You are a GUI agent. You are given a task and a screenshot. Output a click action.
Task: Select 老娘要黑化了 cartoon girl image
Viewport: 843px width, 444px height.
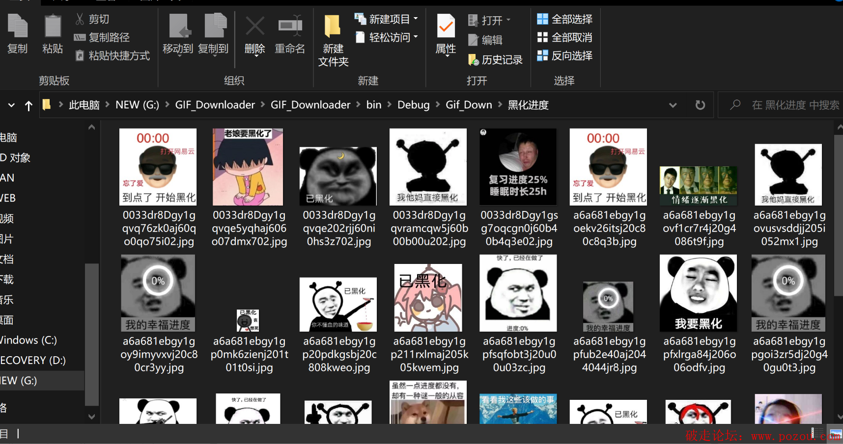click(x=248, y=167)
